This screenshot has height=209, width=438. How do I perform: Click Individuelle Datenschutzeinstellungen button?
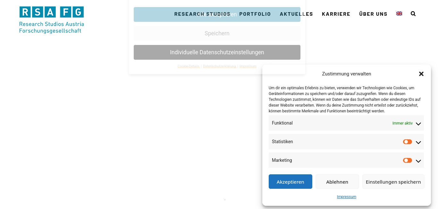point(217,52)
